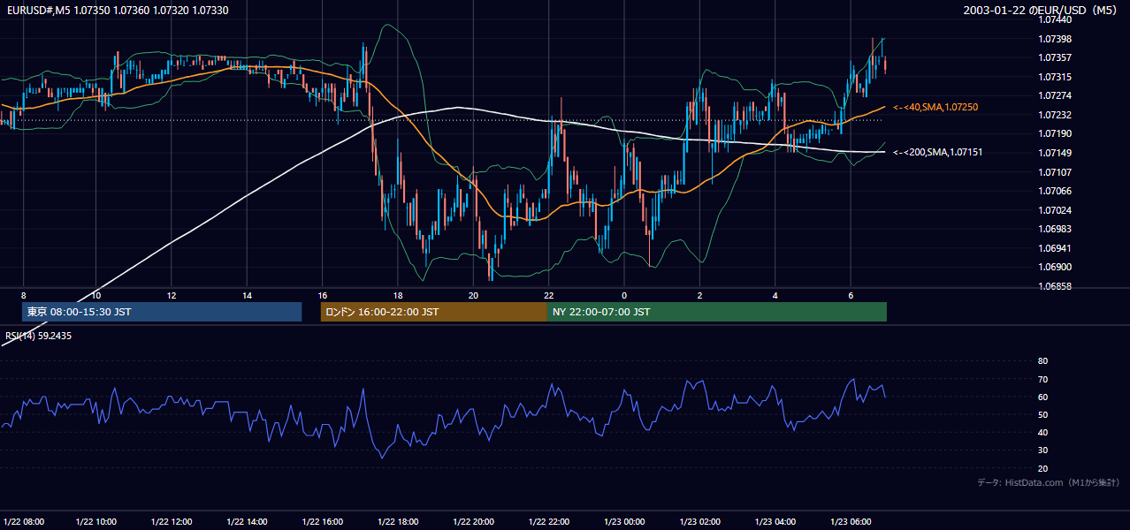This screenshot has height=530, width=1130.
Task: Click RSI axis level 70
Action: (x=1042, y=379)
